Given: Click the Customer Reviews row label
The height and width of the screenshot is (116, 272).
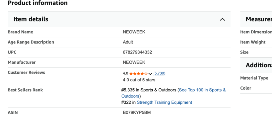Looking at the screenshot, I should coord(26,72).
